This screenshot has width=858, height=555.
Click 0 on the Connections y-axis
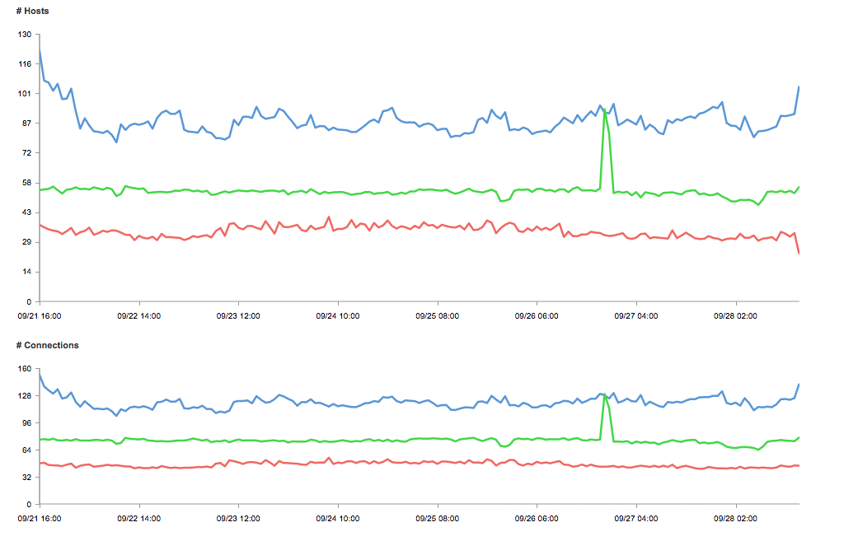click(29, 505)
